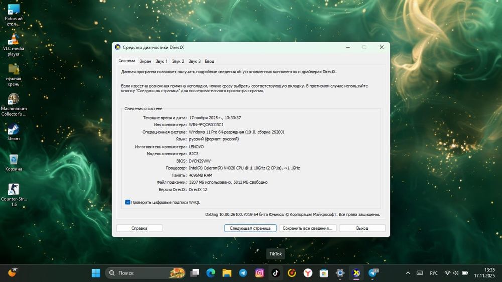Click Сохранить все сведения button
Viewport: 502px width, 282px height.
click(307, 228)
